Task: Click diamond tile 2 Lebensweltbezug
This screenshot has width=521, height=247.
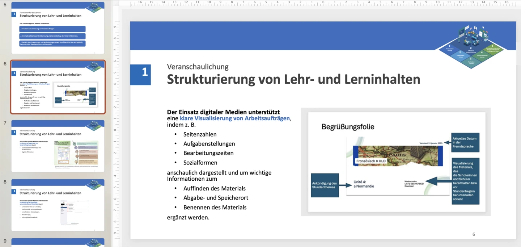Action: click(460, 55)
